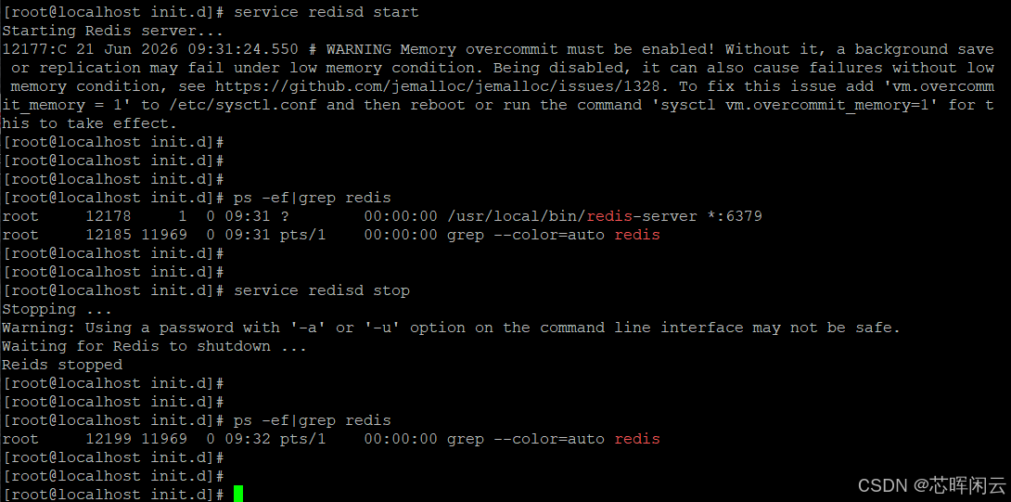This screenshot has height=502, width=1011.
Task: Click the '*:6379' port text
Action: (735, 217)
